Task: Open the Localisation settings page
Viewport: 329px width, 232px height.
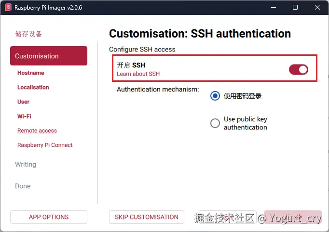Action: [x=33, y=87]
